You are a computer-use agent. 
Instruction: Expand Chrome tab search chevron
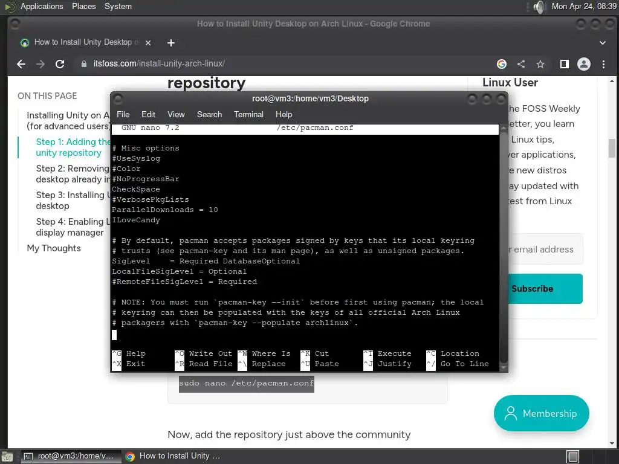(603, 43)
